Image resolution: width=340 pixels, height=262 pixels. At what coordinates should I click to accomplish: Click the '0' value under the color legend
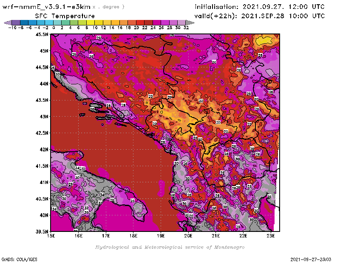click(54, 28)
